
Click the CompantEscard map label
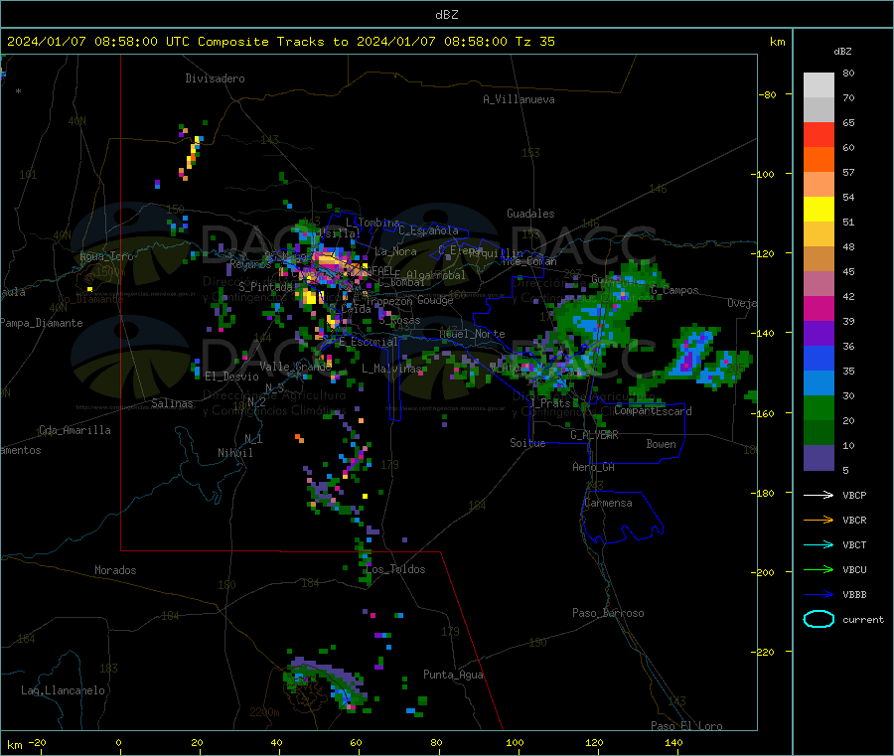pyautogui.click(x=654, y=411)
